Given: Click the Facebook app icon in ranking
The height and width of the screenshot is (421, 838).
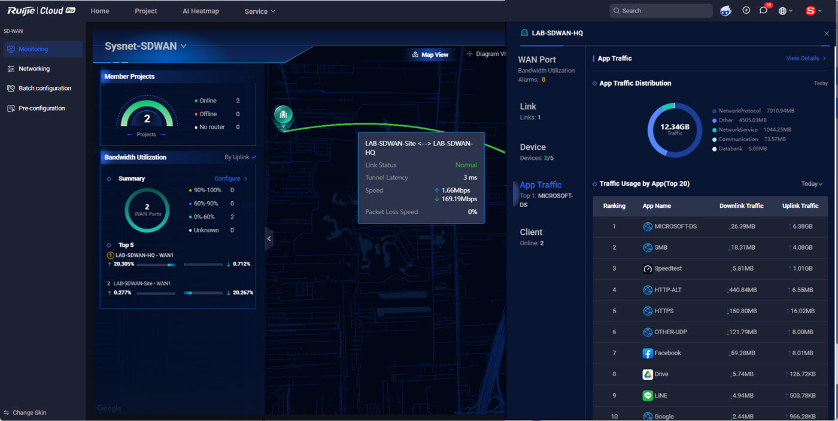Looking at the screenshot, I should [x=647, y=353].
